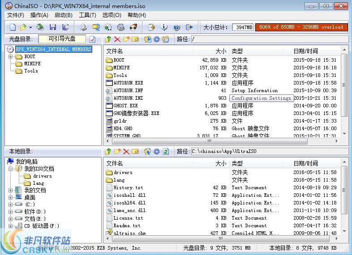Save the ISO with the floppy icon
Viewport: 352px width, 255px height.
[x=53, y=27]
